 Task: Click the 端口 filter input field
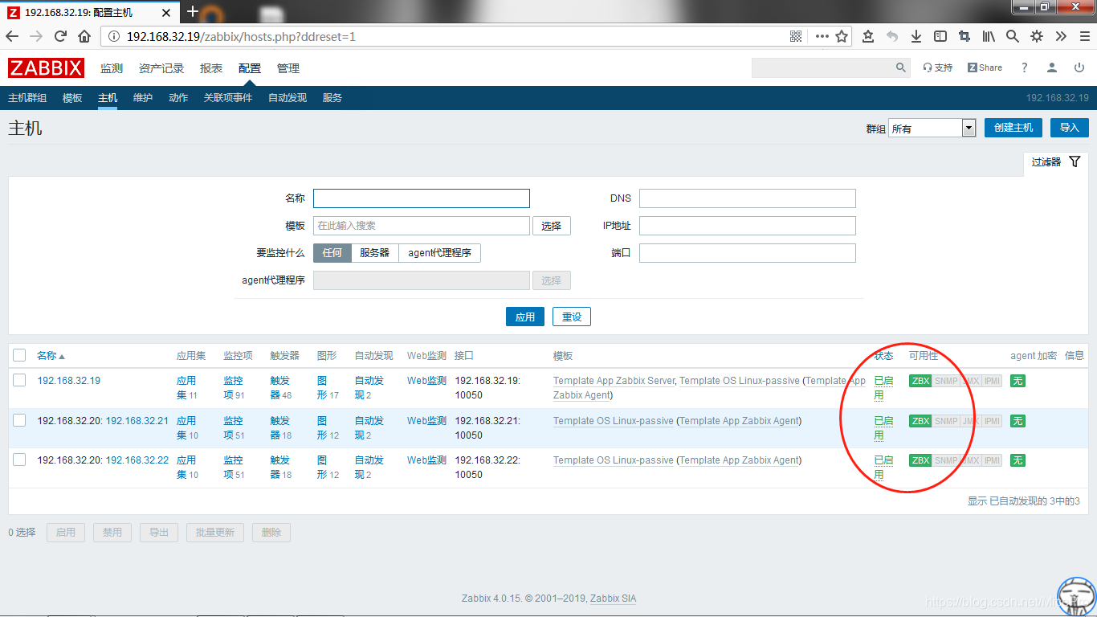click(x=748, y=253)
